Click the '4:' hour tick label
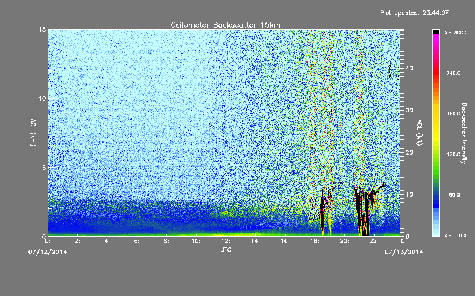Image resolution: width=475 pixels, height=296 pixels. [107, 241]
